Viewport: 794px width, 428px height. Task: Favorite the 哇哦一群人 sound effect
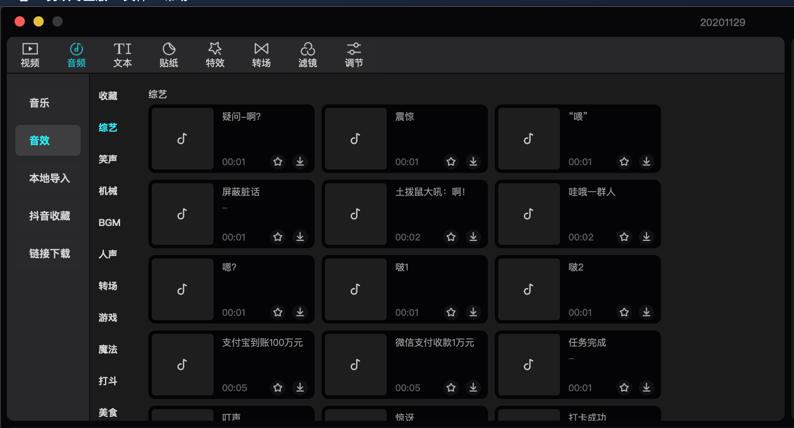click(x=624, y=237)
